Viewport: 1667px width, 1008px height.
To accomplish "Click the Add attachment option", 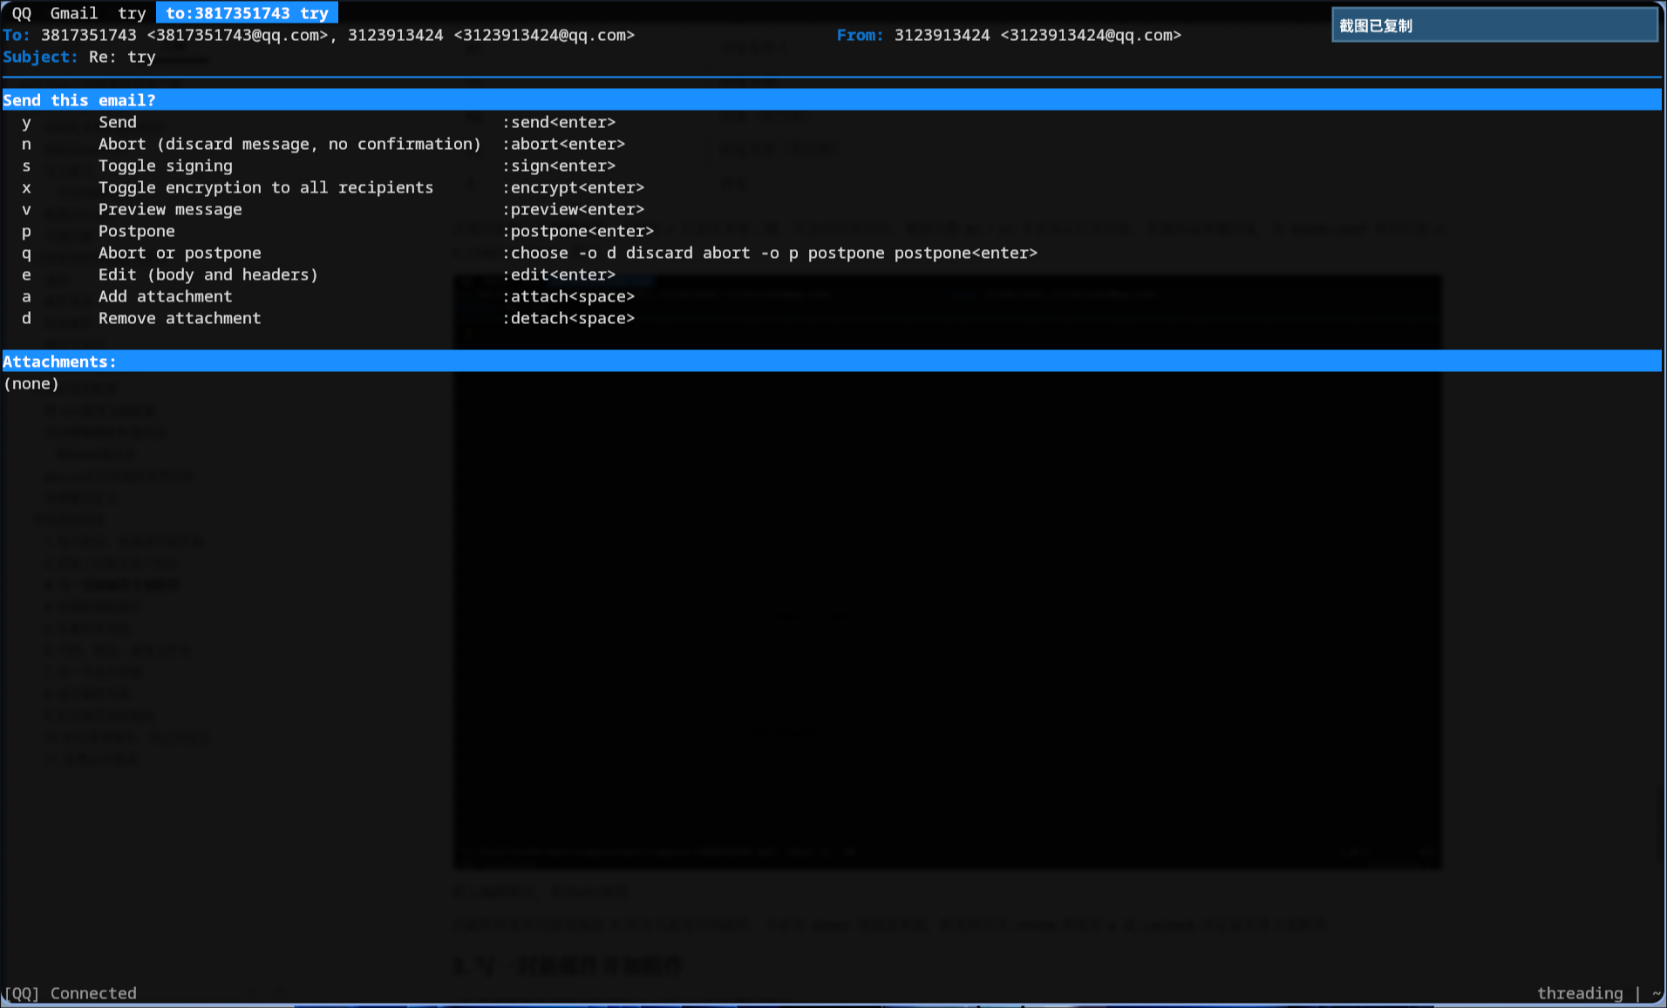I will (166, 296).
